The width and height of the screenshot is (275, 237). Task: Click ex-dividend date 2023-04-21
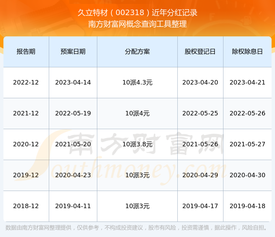(x=247, y=82)
